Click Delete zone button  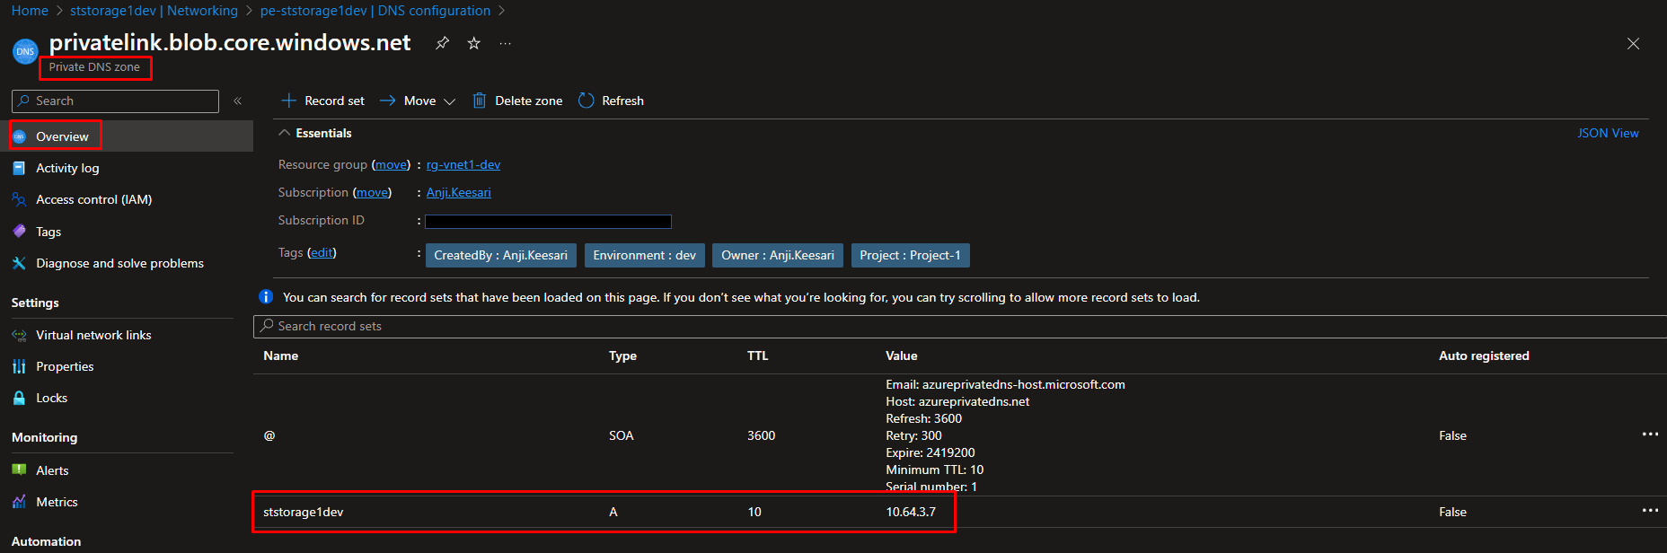518,101
